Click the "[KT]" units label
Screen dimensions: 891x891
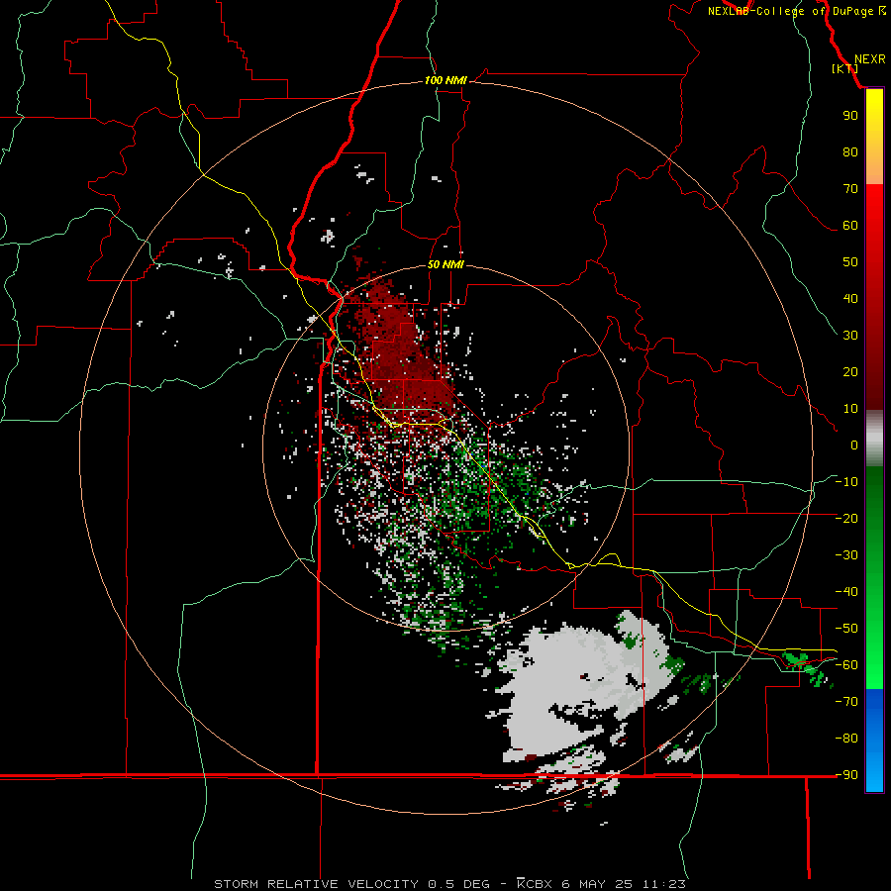click(845, 68)
